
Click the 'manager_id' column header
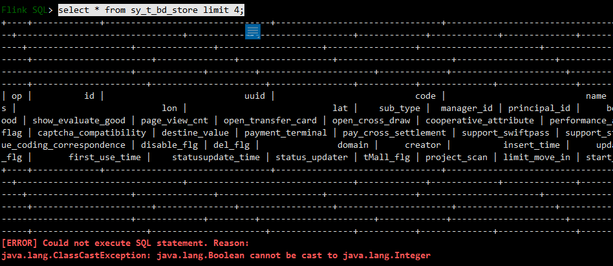pos(467,108)
